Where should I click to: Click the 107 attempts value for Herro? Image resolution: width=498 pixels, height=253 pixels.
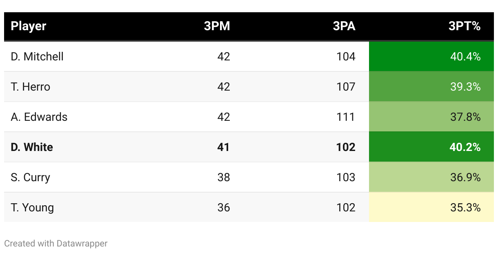pos(346,87)
